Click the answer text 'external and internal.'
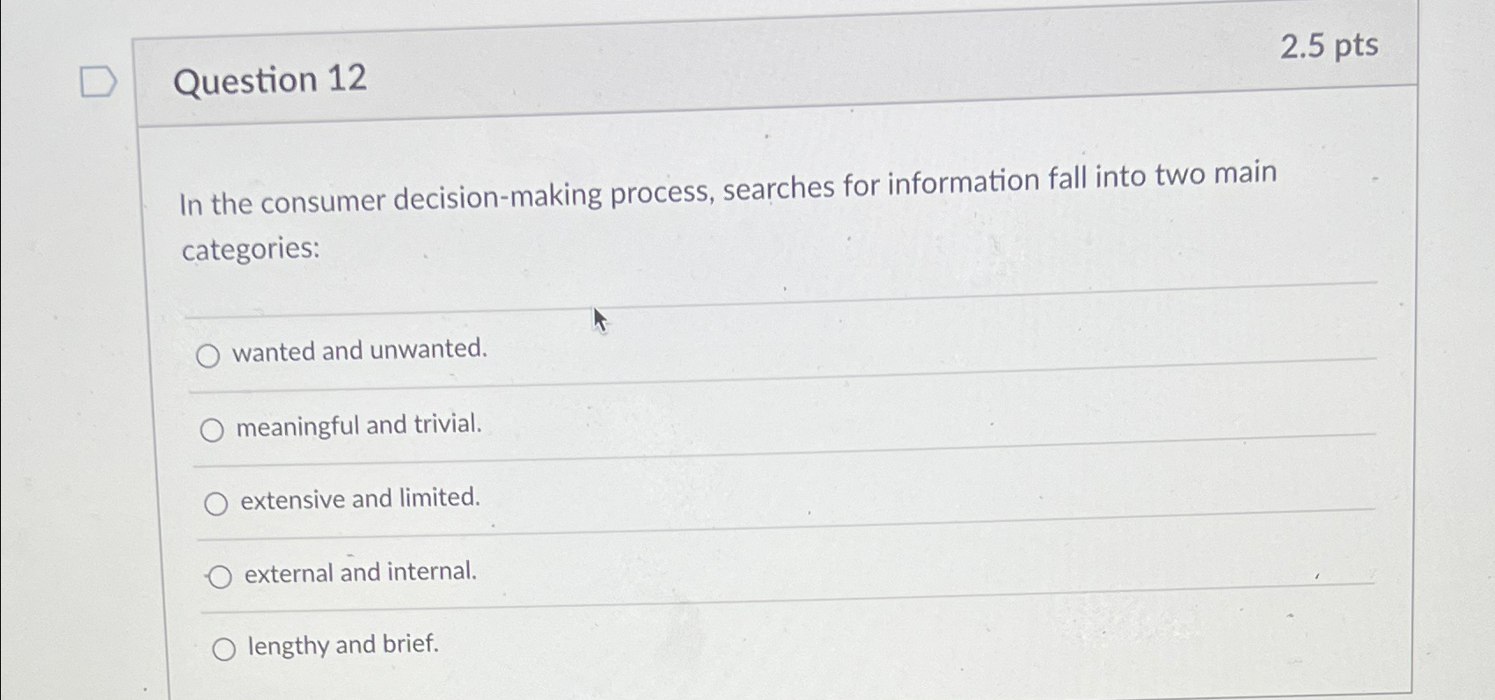The image size is (1495, 700). 359,572
